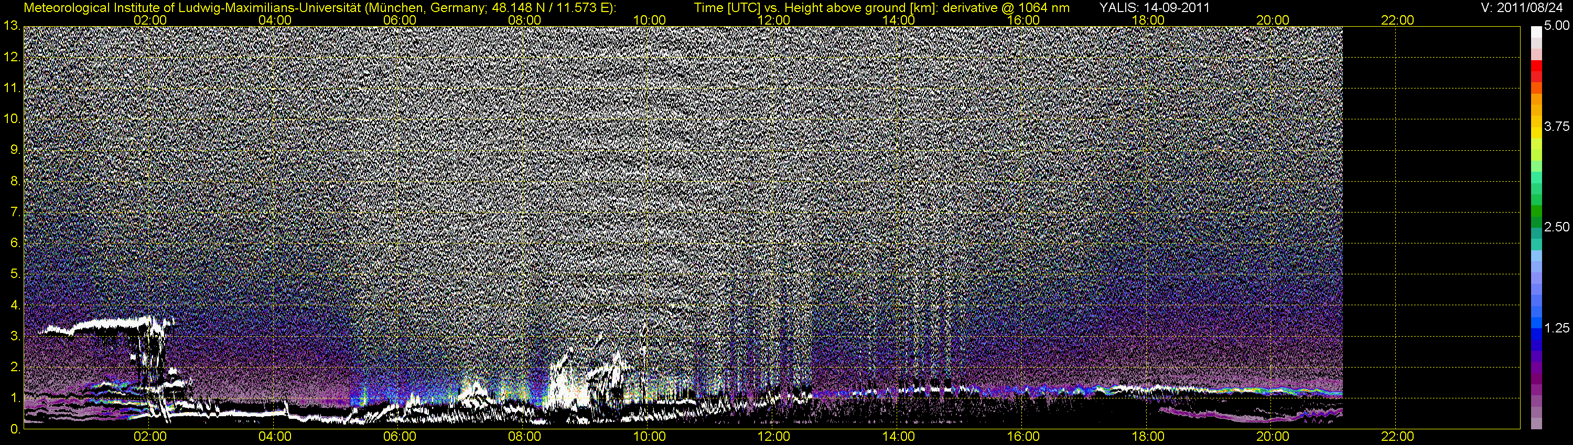Click the 3 km height axis label
The image size is (1573, 445).
[x=15, y=336]
